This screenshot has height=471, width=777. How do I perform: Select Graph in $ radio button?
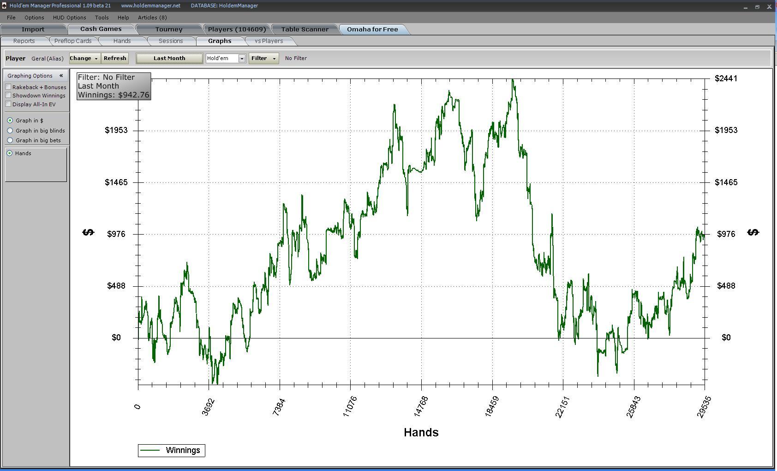tap(10, 121)
